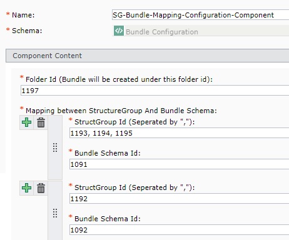The height and width of the screenshot is (240, 289).
Task: Remove the second mapping via its trash icon
Action: pyautogui.click(x=41, y=188)
